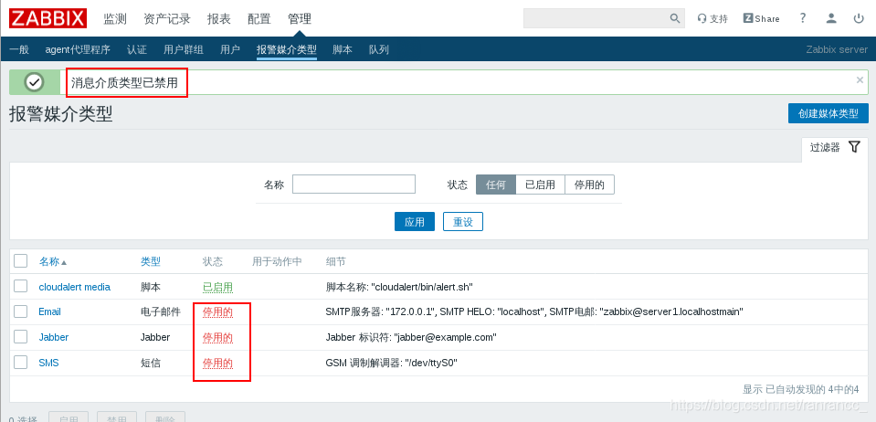Click the SMTP服务器 detail text

click(x=534, y=311)
